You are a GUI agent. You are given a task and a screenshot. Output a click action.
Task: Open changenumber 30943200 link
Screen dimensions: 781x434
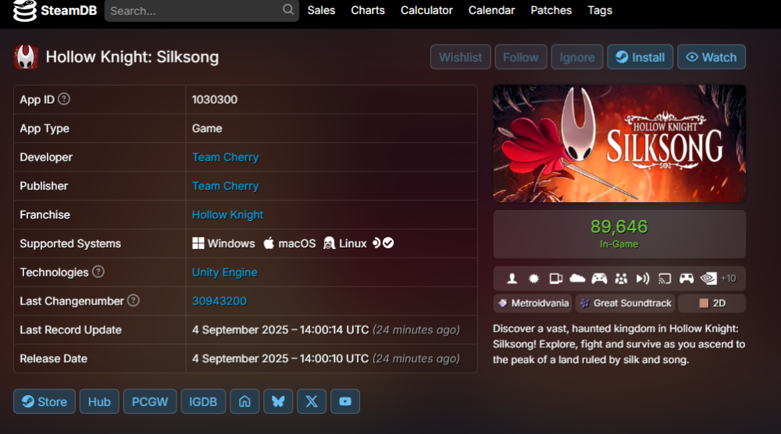pos(219,301)
